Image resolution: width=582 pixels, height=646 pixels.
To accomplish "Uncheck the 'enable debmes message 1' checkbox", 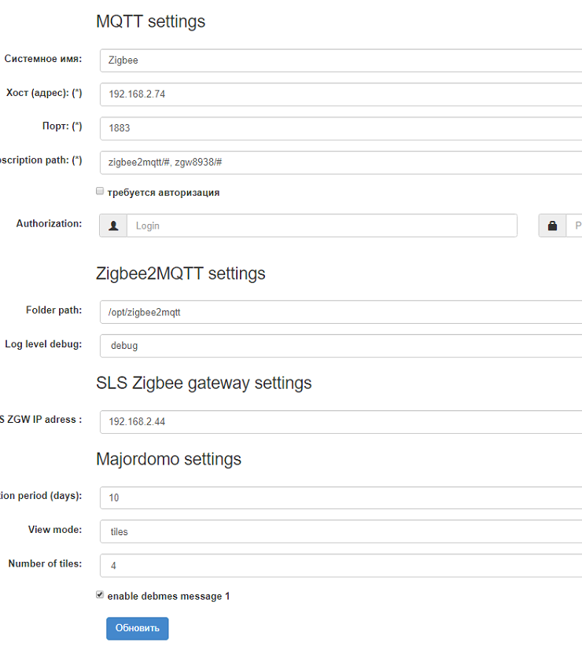I will 100,595.
